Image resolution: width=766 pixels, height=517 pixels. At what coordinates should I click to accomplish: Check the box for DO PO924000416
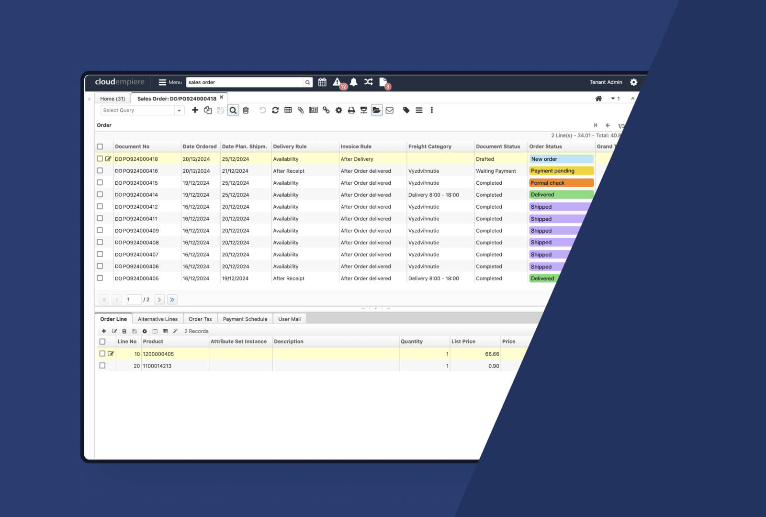[100, 170]
